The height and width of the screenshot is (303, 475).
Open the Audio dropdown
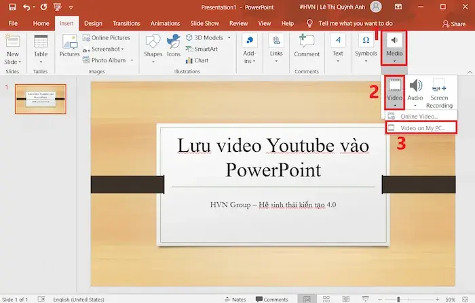415,92
